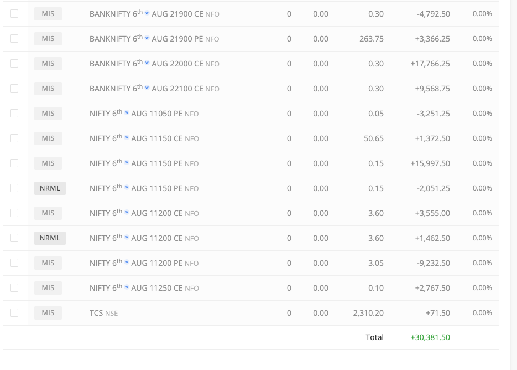
Task: Click the Total label
Action: pos(374,337)
